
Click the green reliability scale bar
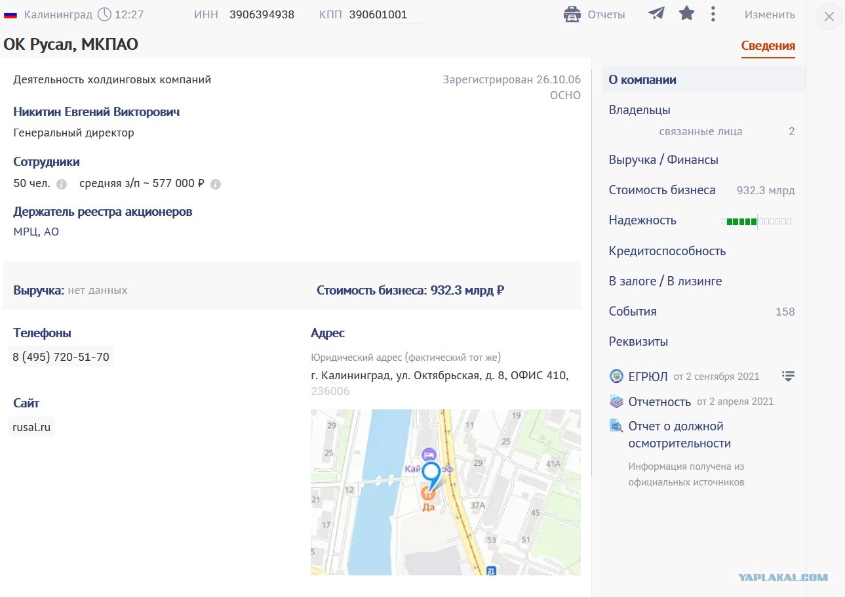coord(757,222)
